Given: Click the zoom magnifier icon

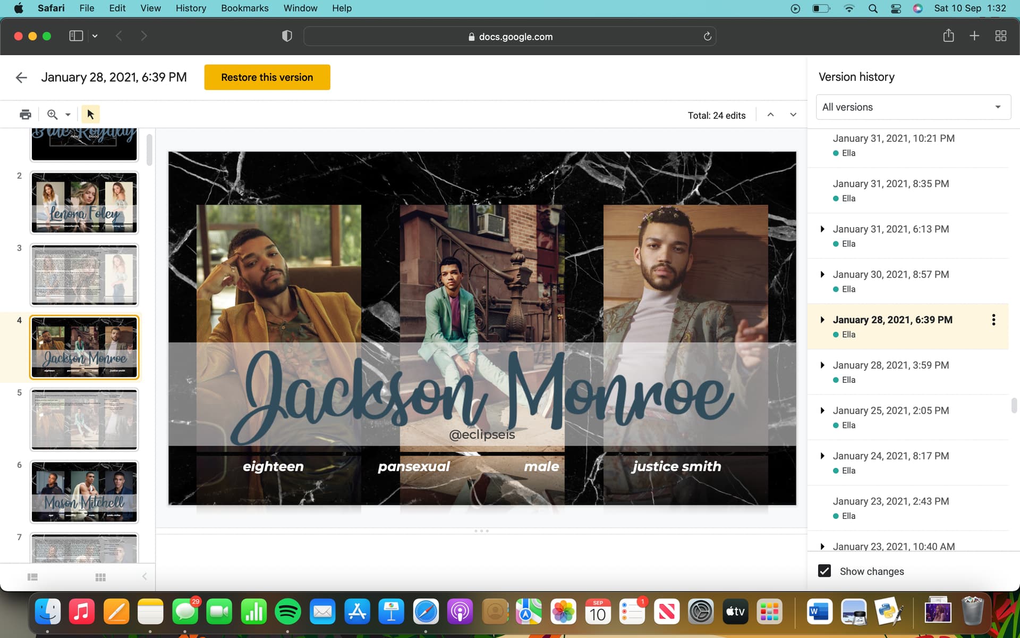Looking at the screenshot, I should [x=52, y=114].
